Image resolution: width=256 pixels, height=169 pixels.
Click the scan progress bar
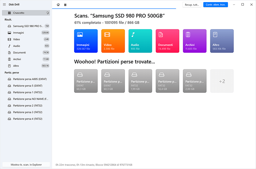click(x=114, y=9)
